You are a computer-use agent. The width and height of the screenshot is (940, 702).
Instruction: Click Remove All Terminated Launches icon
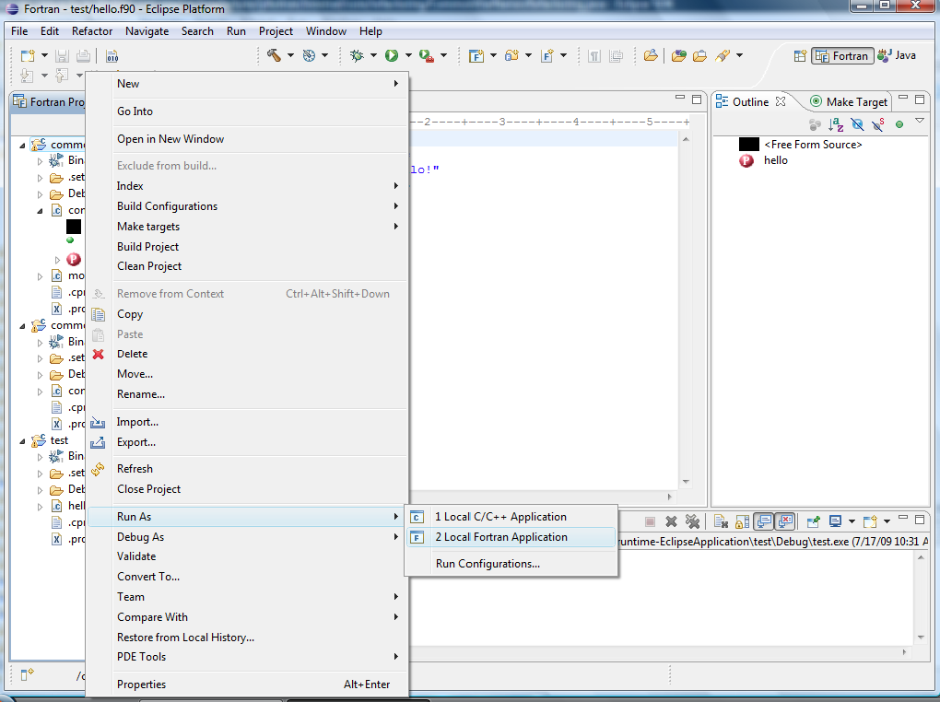pyautogui.click(x=692, y=521)
